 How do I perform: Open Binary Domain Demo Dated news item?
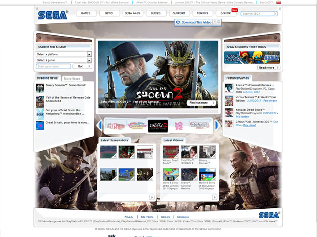[65, 85]
